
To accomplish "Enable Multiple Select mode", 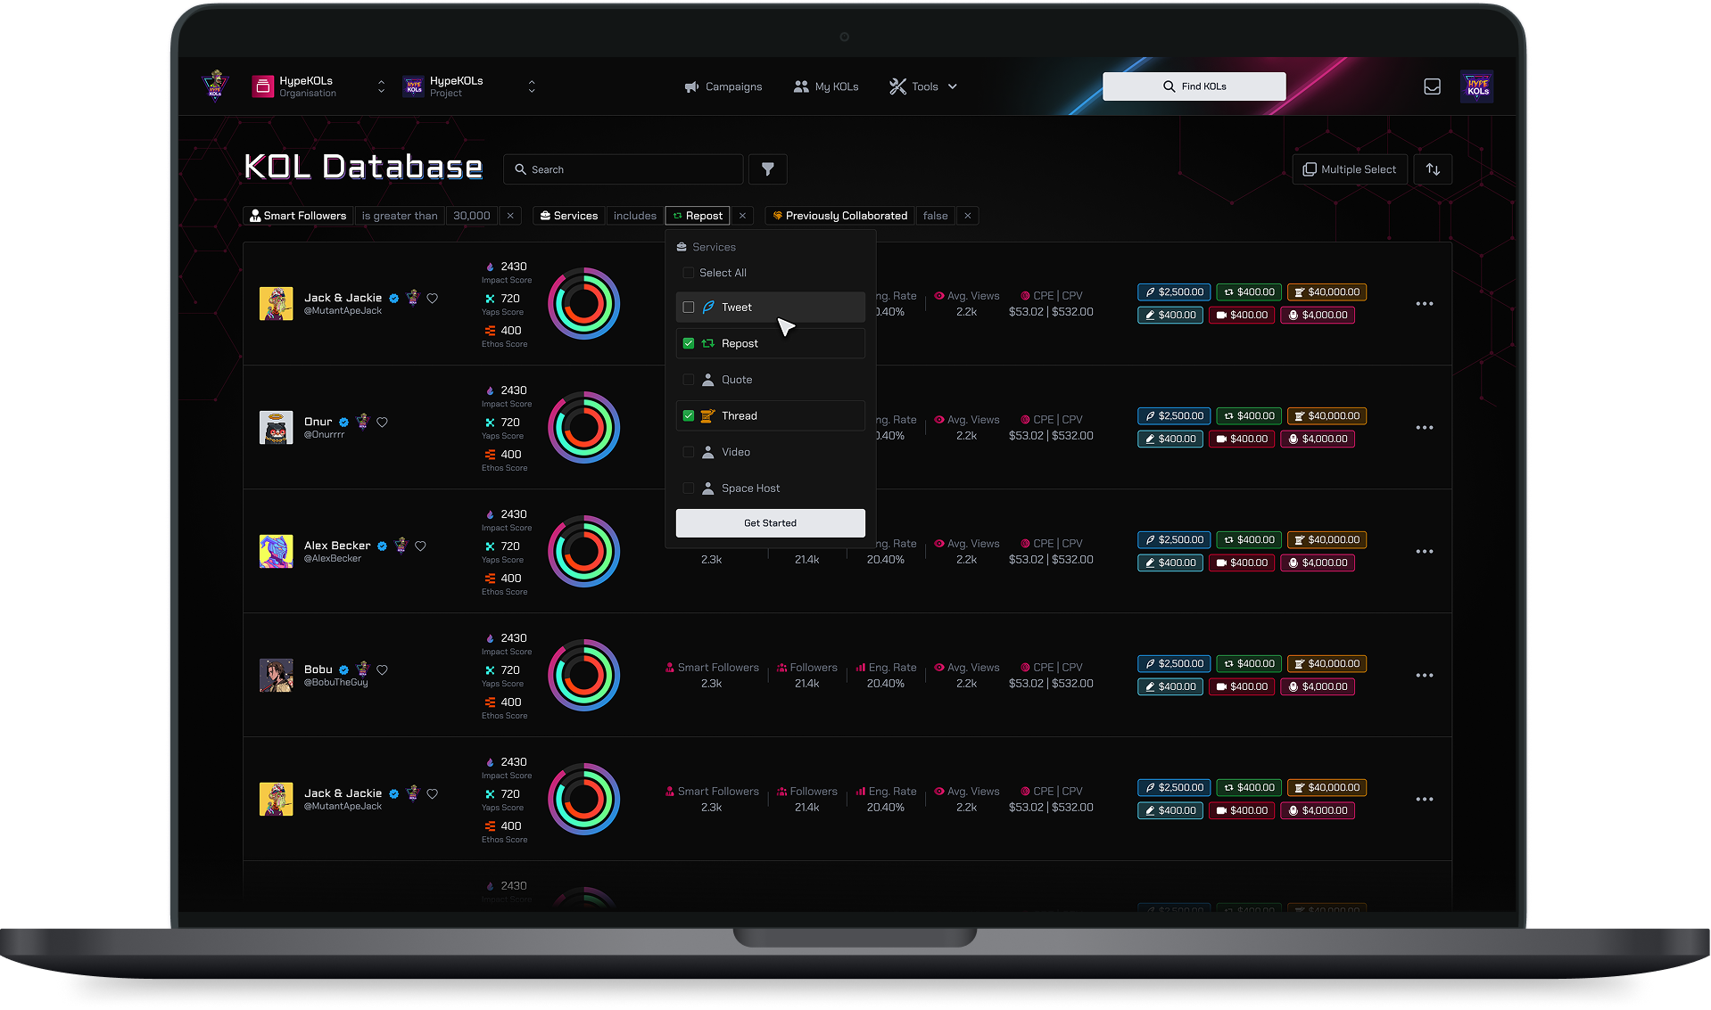I will pyautogui.click(x=1350, y=169).
